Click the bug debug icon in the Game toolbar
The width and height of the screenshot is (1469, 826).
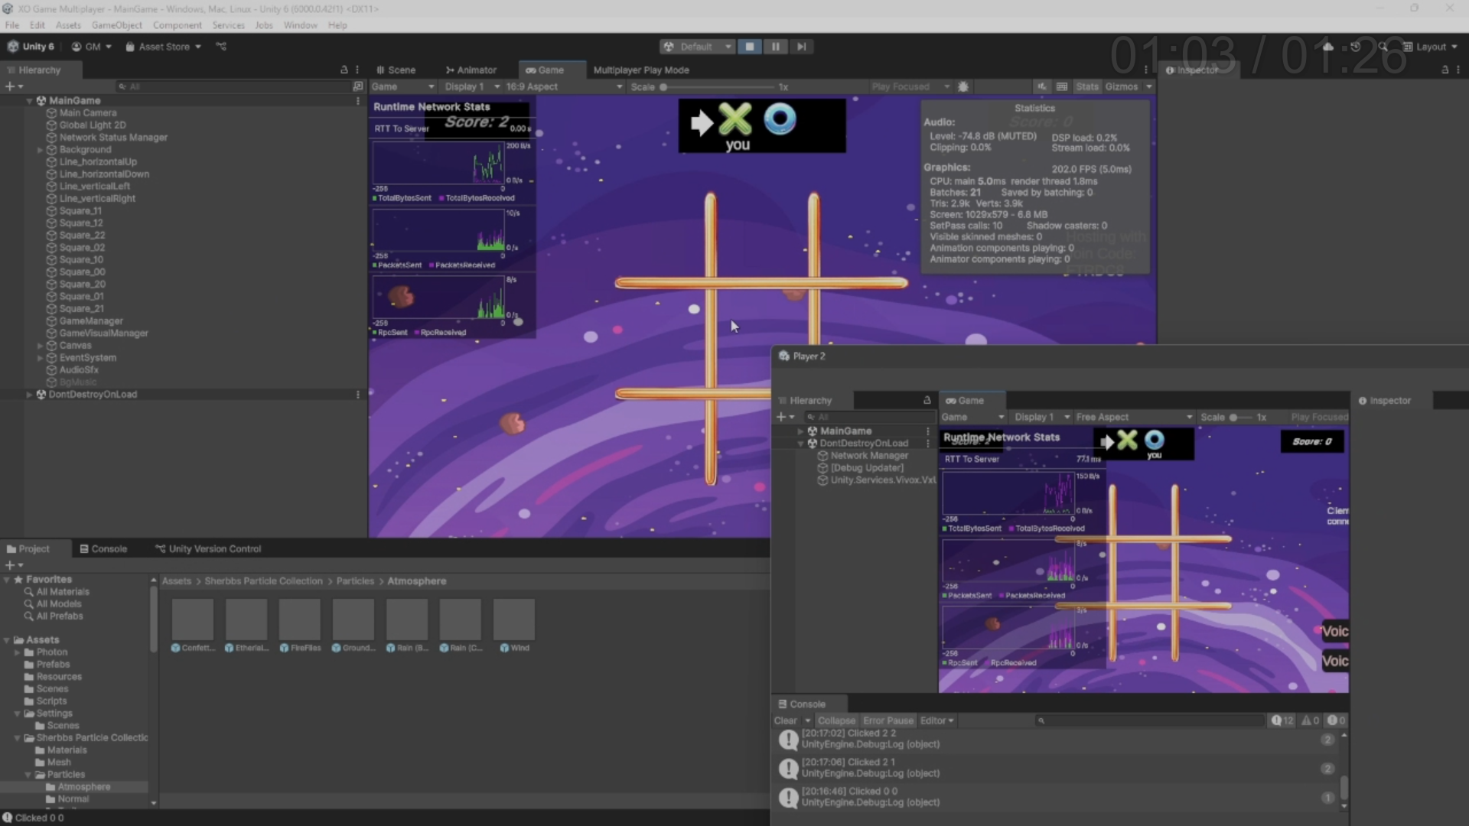pos(963,87)
